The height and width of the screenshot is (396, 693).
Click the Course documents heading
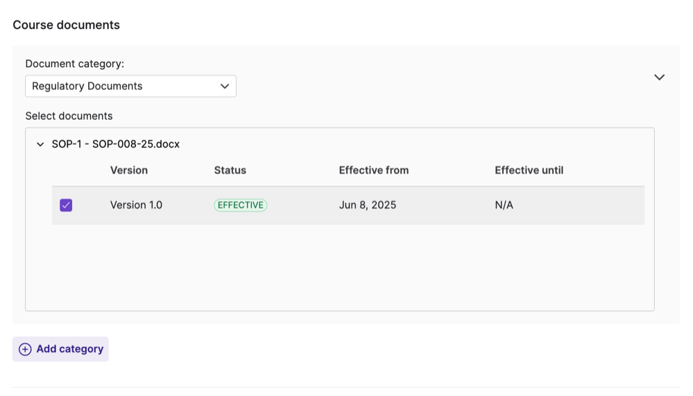[66, 25]
